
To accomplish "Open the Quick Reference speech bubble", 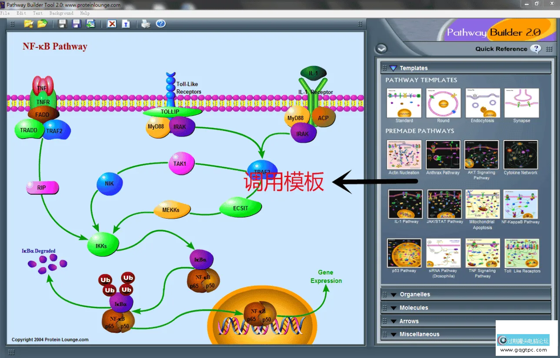I will (536, 49).
